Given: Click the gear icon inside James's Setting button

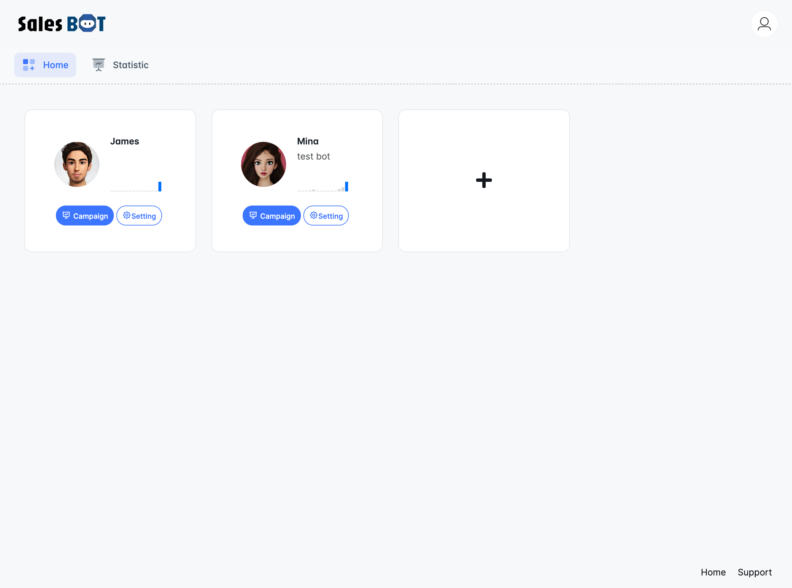Looking at the screenshot, I should click(x=127, y=215).
